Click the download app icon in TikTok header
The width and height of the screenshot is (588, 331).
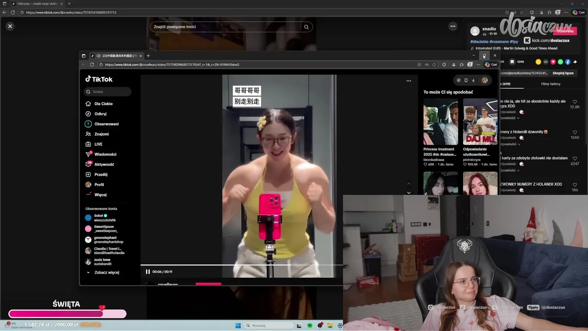pos(473,80)
